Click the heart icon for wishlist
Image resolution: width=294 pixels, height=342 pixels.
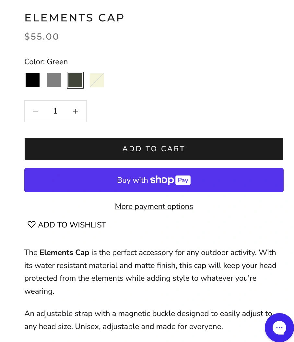(31, 225)
